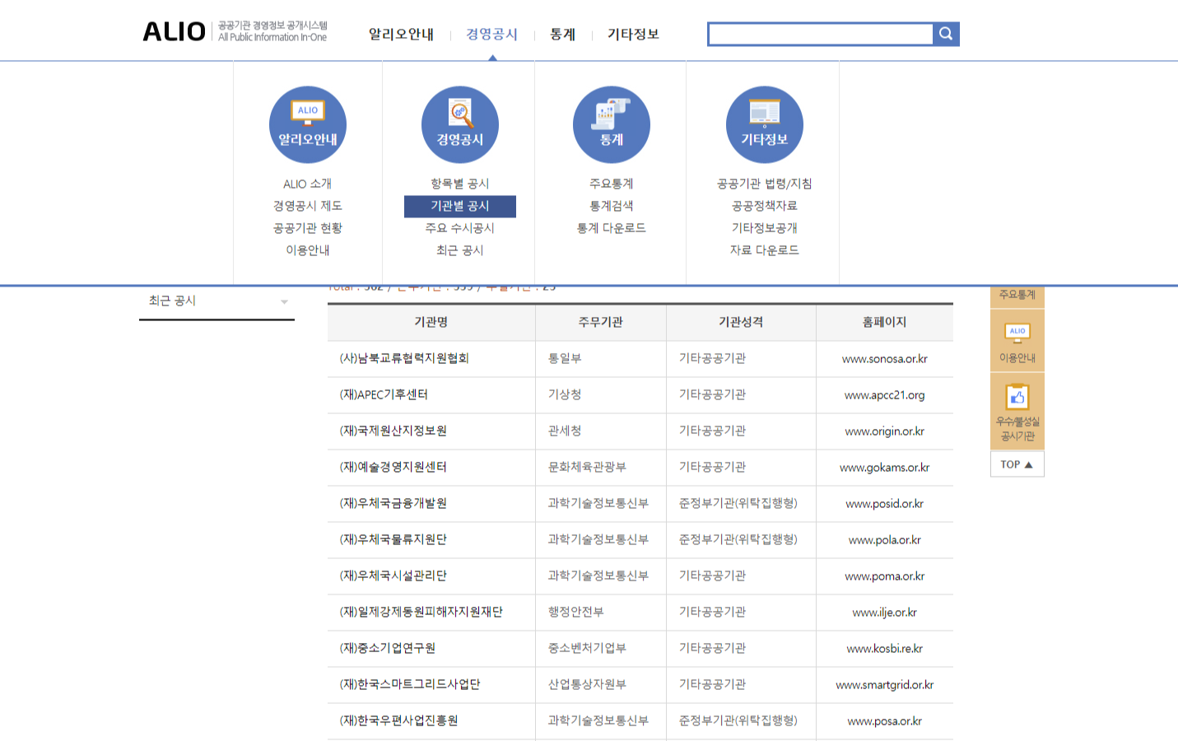Visit www.gokams.or.kr homepage link
The height and width of the screenshot is (741, 1178).
coord(885,468)
